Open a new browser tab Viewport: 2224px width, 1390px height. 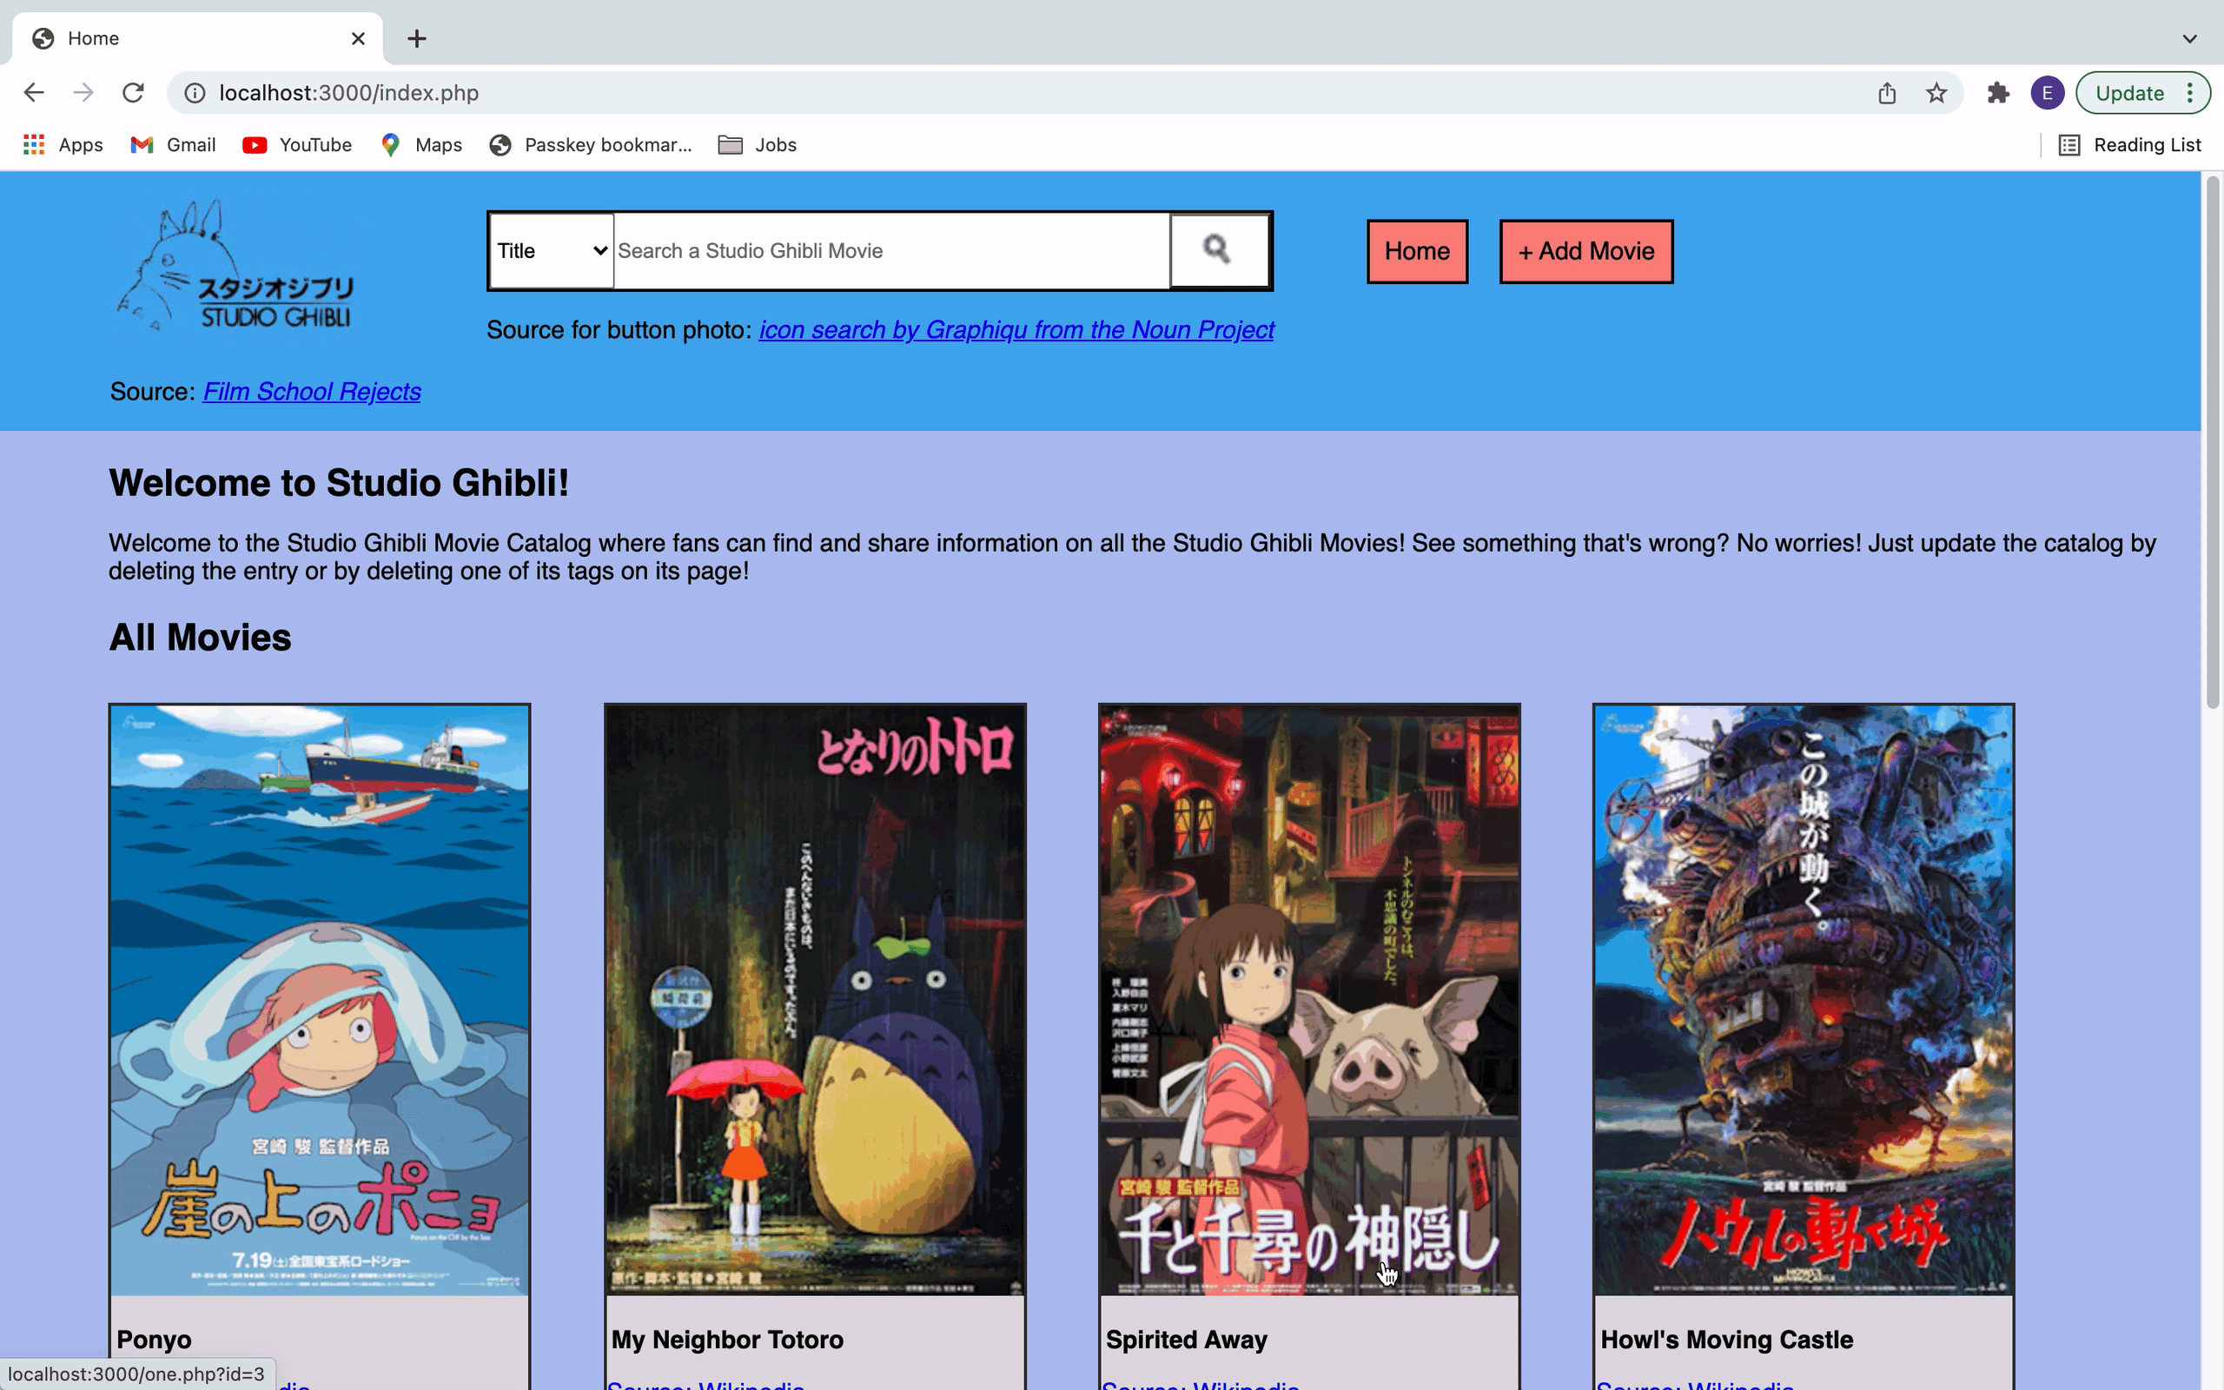click(416, 38)
